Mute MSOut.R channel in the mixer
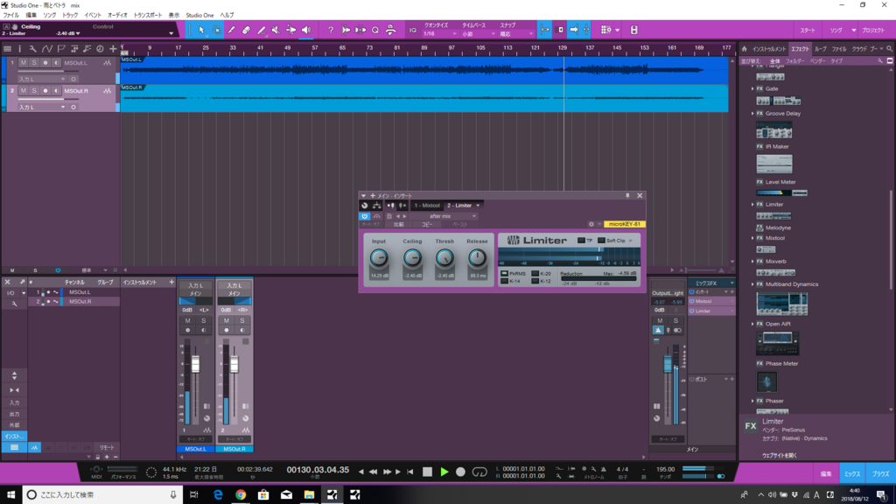This screenshot has height=504, width=896. (x=227, y=320)
